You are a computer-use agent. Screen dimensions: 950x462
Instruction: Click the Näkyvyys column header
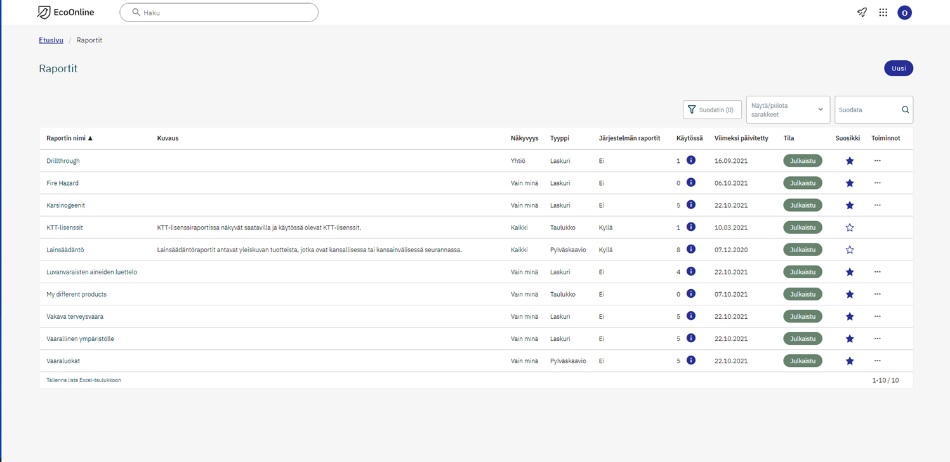coord(524,138)
